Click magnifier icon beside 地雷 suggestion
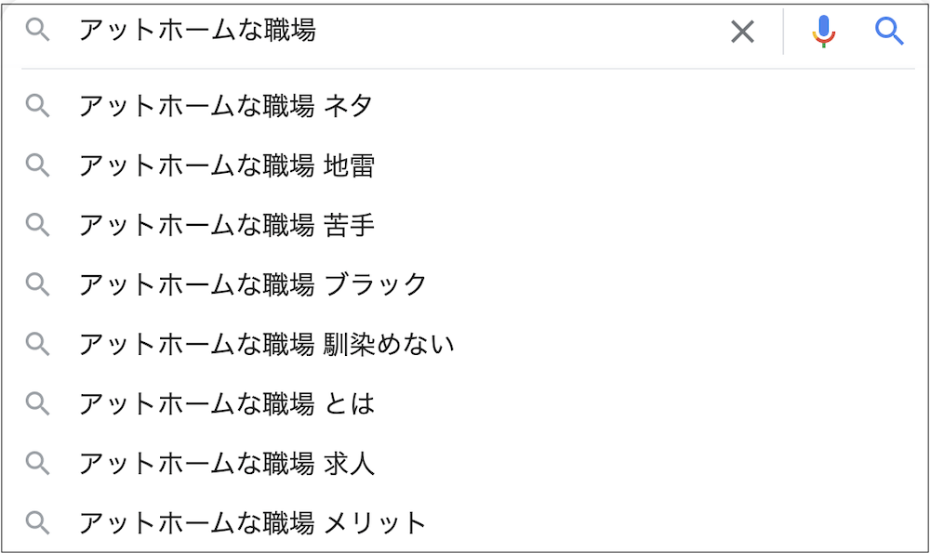The height and width of the screenshot is (553, 930). tap(37, 165)
